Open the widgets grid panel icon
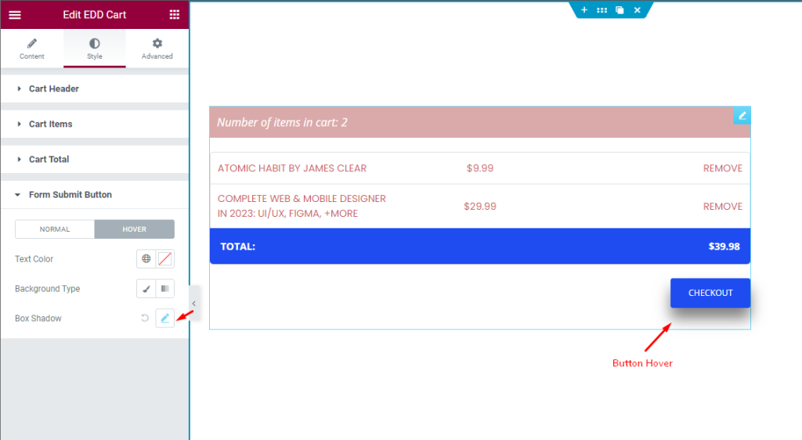Viewport: 802px width, 440px height. click(x=175, y=15)
